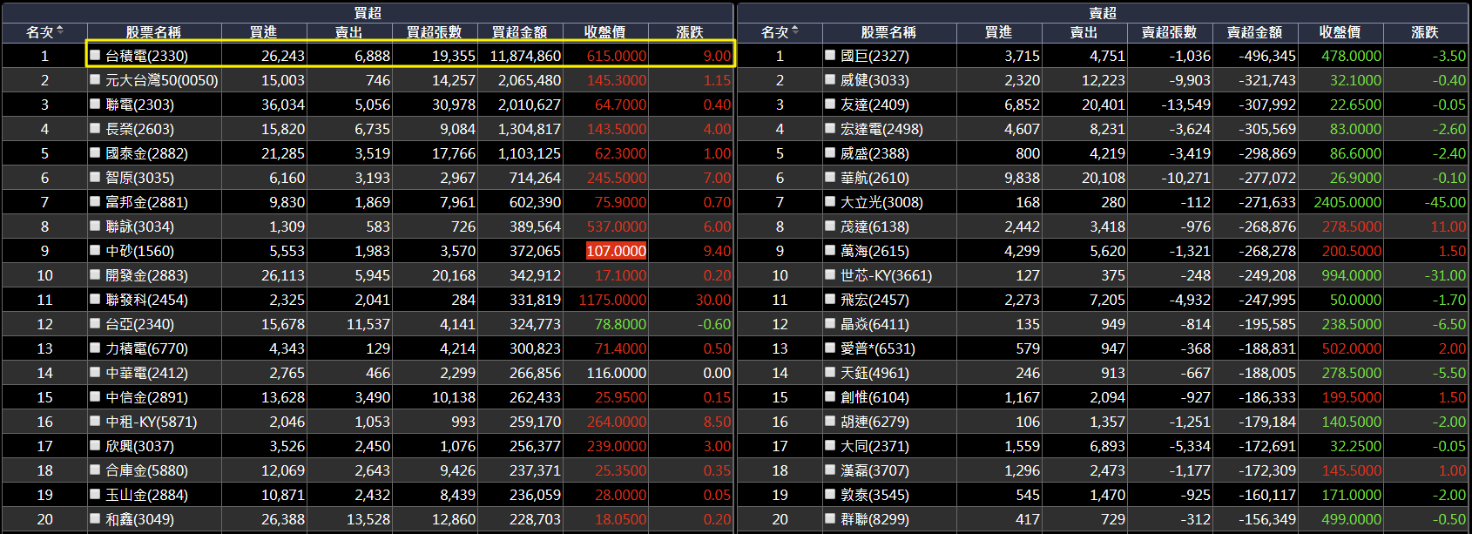Viewport: 1472px width, 534px height.
Task: Check the box for 國巨(2327)
Action: coord(830,55)
